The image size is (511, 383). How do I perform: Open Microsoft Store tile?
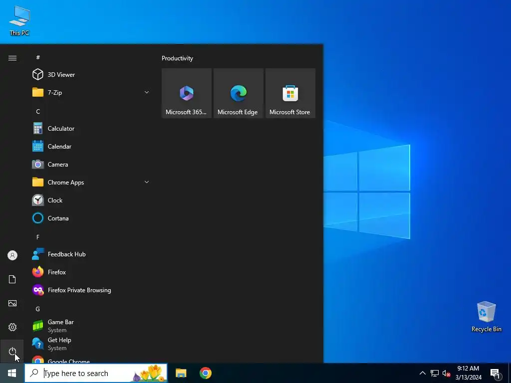pyautogui.click(x=290, y=93)
